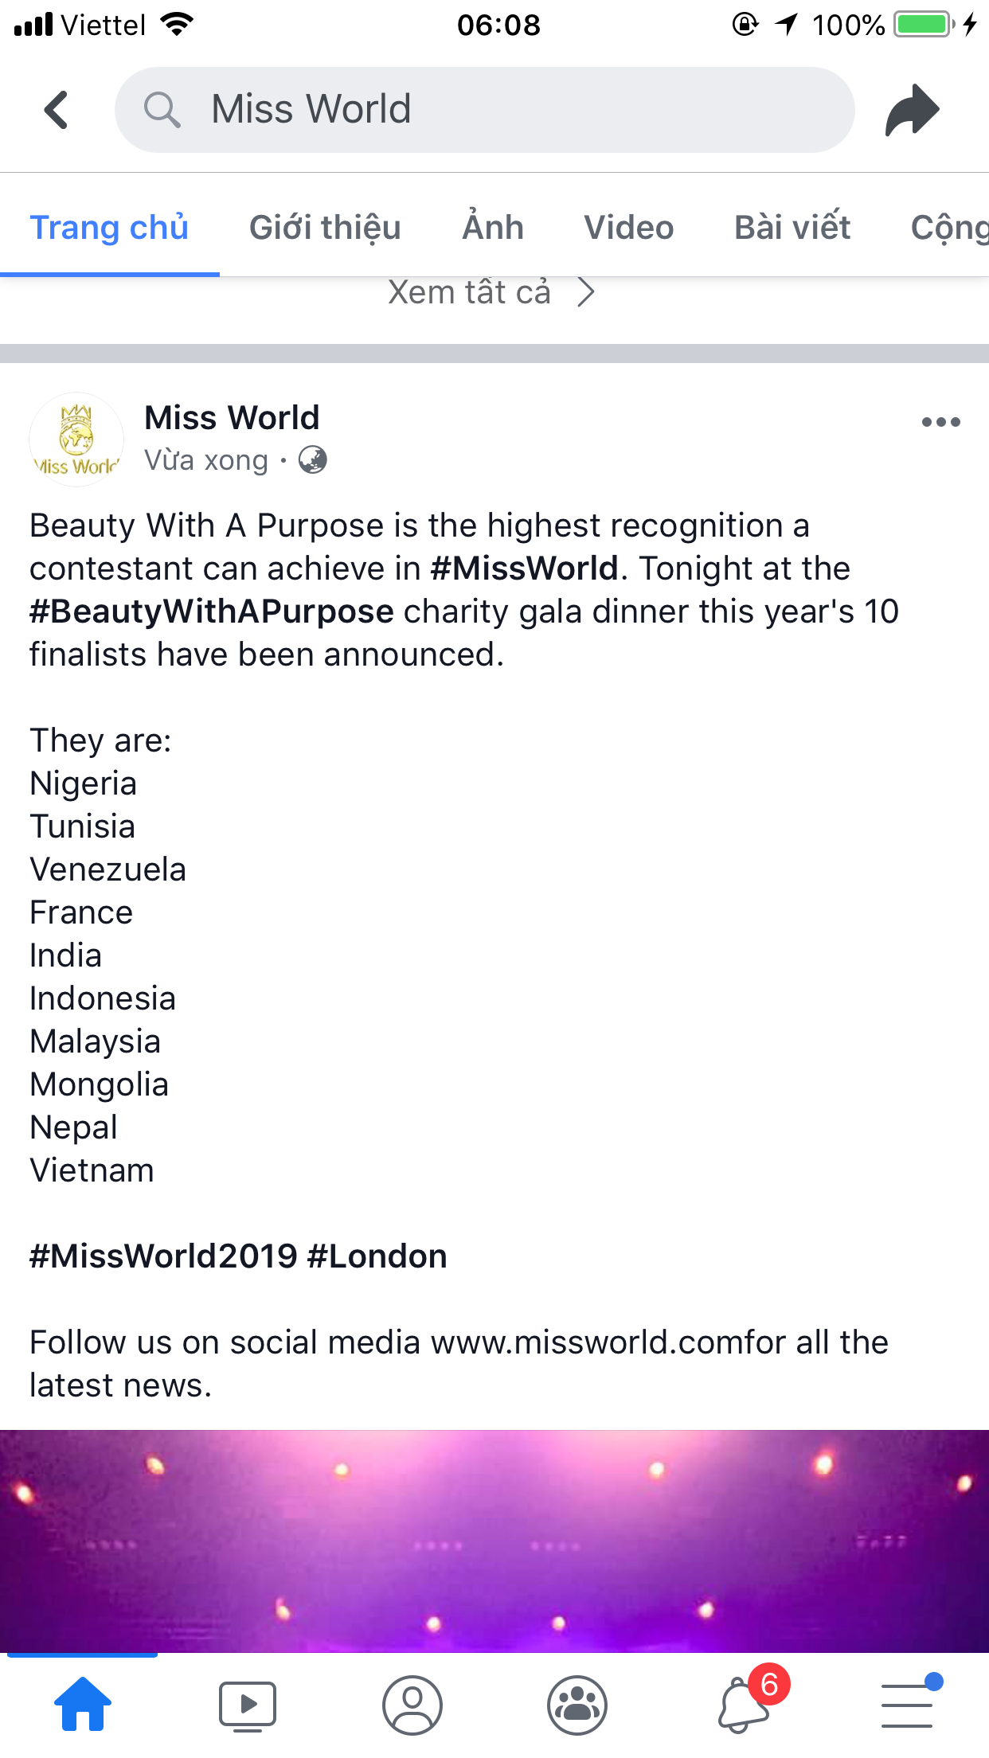
Task: Tap the back arrow icon
Action: 56,109
